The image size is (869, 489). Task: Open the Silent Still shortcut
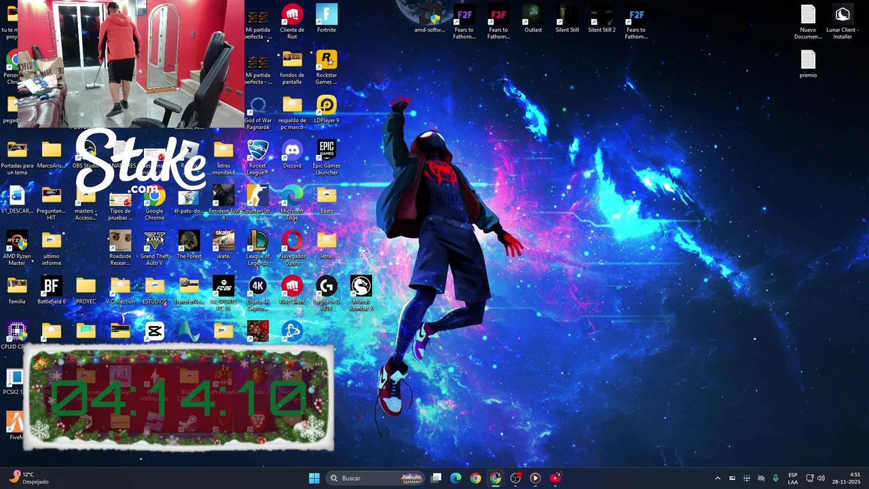tap(567, 19)
